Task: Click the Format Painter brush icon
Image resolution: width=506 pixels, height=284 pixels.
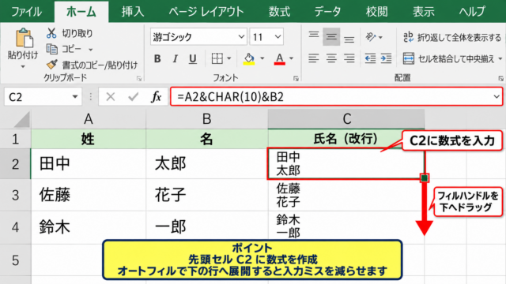Action: pyautogui.click(x=51, y=65)
